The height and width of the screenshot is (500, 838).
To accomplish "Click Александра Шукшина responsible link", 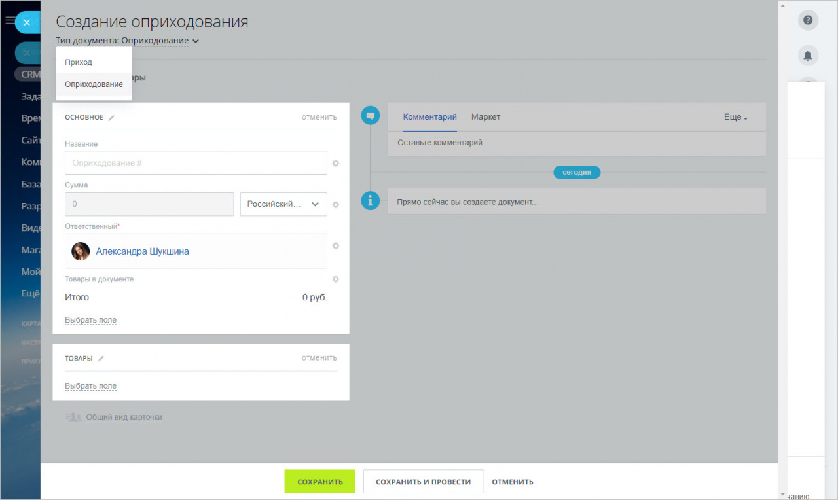I will (x=142, y=251).
